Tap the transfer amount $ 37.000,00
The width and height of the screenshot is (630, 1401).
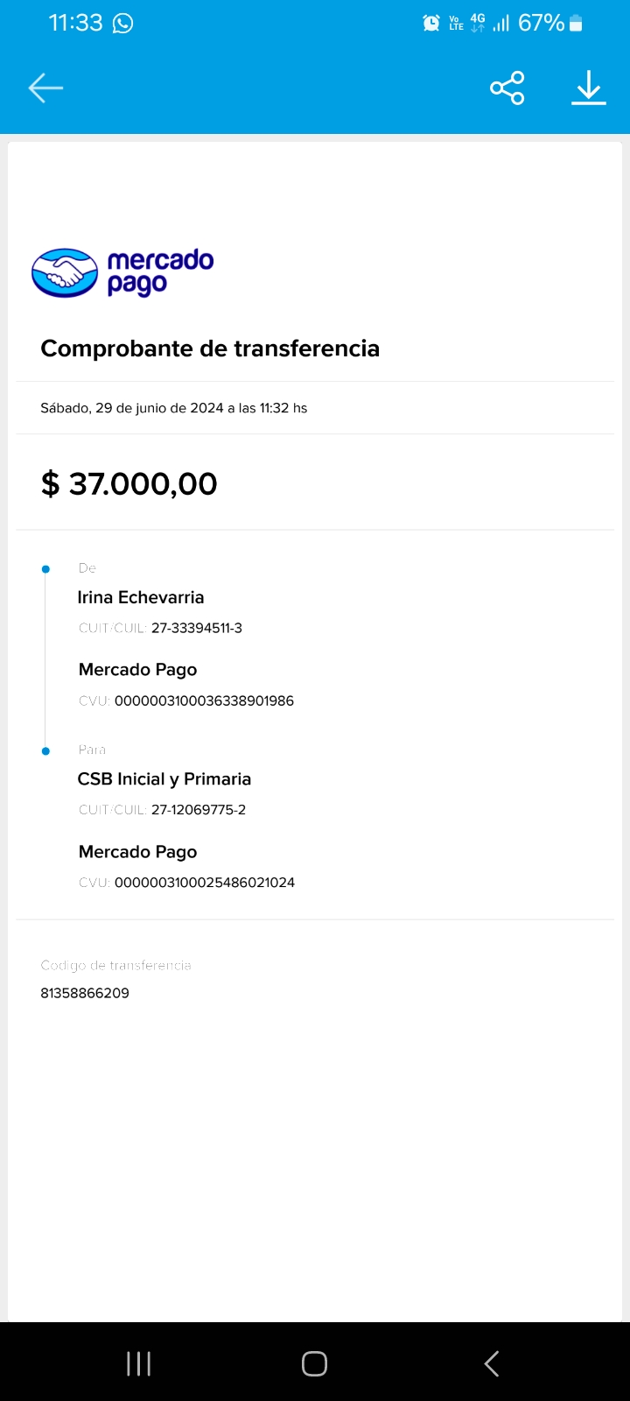click(x=129, y=483)
